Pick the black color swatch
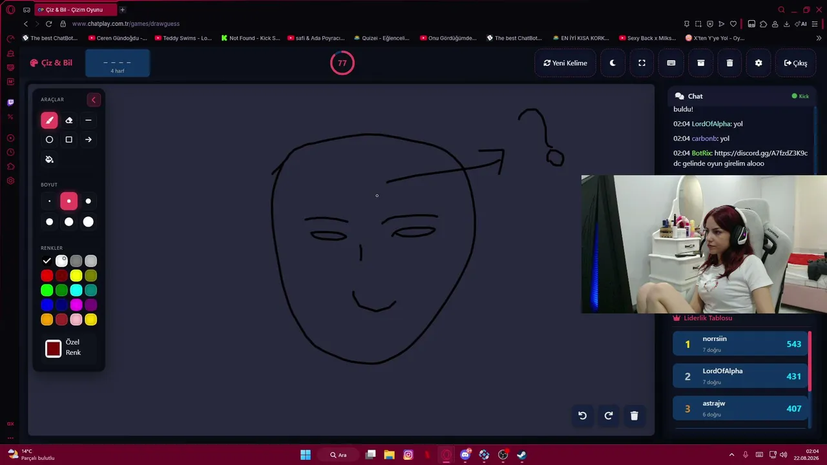827x465 pixels. point(47,261)
